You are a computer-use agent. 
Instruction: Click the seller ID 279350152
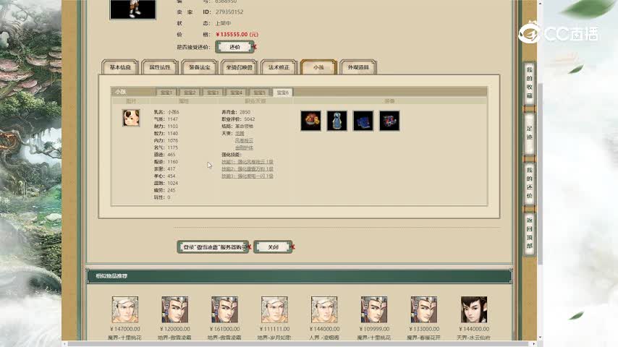tap(229, 12)
